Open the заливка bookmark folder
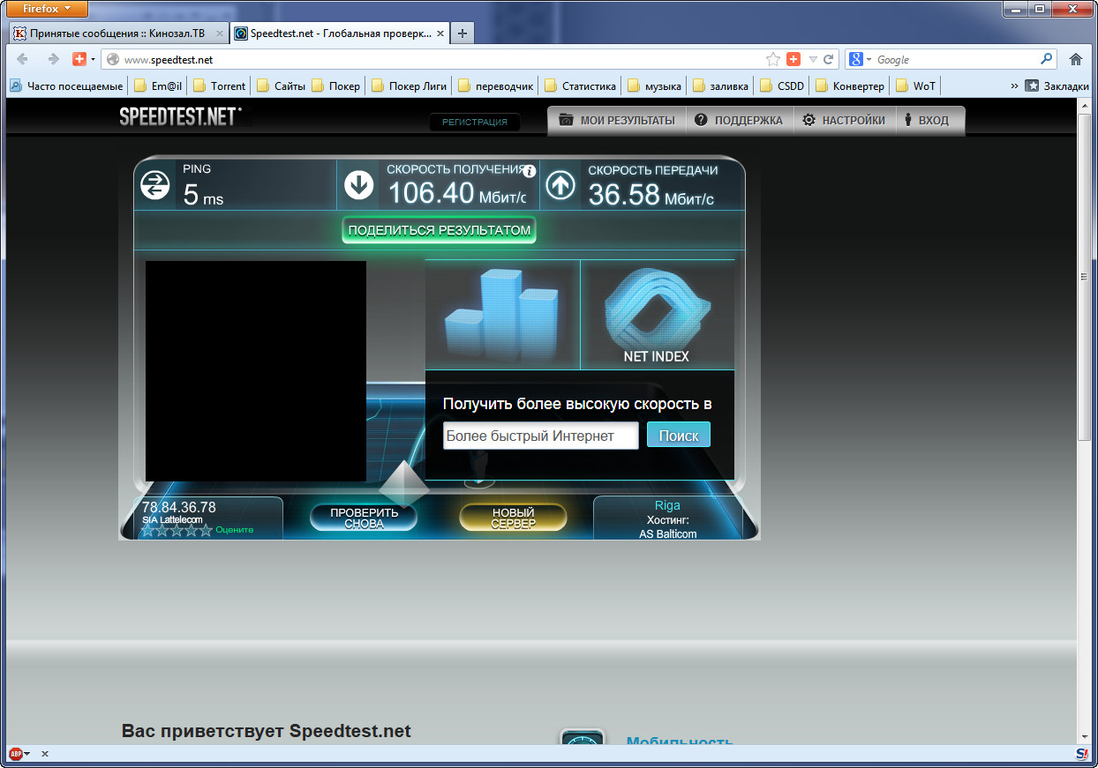The height and width of the screenshot is (768, 1098). point(720,86)
